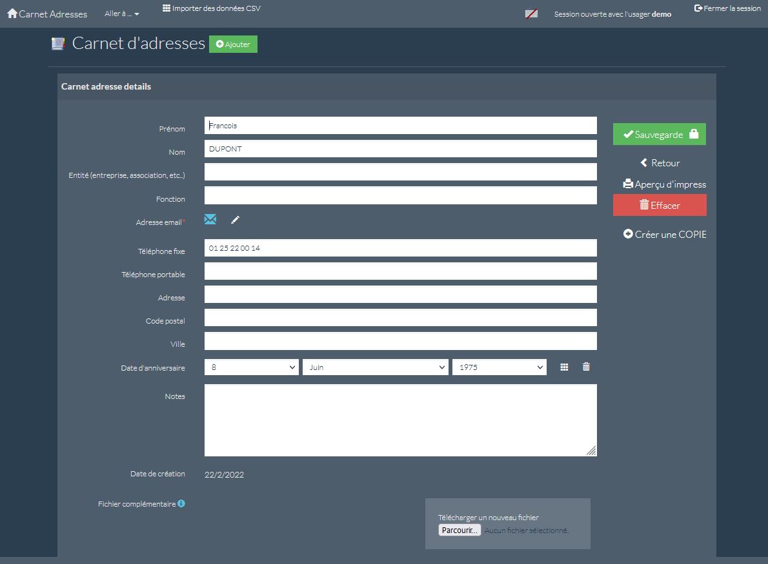Click the home Carnet Adresses icon
768x564 pixels.
pyautogui.click(x=12, y=13)
